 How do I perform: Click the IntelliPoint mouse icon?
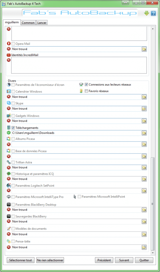tap(75, 197)
